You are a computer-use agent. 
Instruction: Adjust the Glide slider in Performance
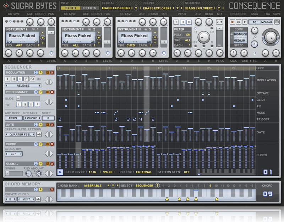coord(28,98)
